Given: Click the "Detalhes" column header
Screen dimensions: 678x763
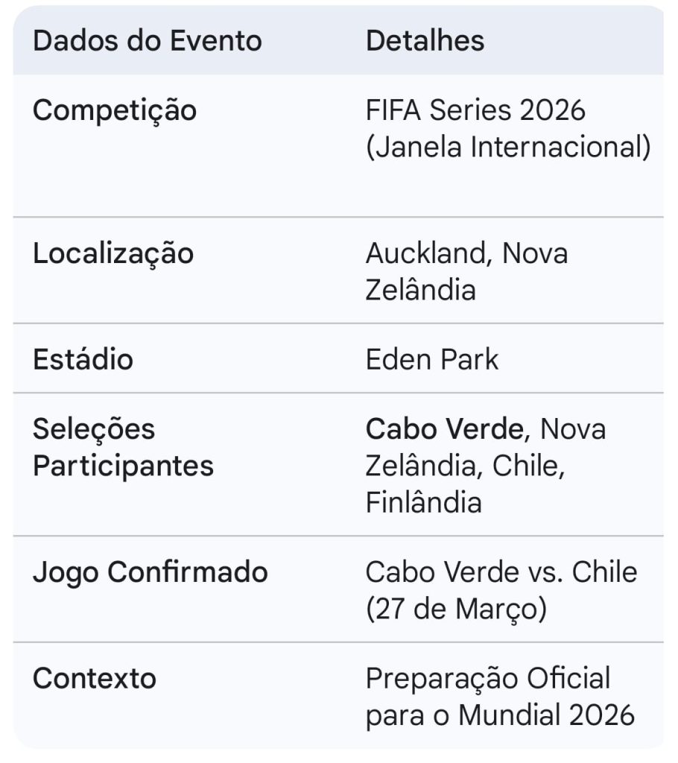Looking at the screenshot, I should coord(425,41).
